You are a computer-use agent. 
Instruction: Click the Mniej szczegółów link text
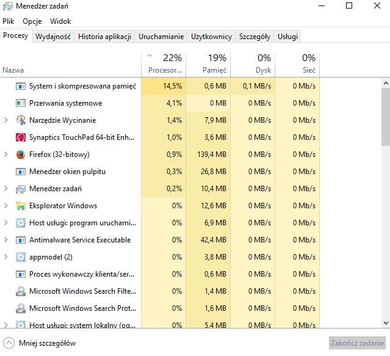[47, 343]
